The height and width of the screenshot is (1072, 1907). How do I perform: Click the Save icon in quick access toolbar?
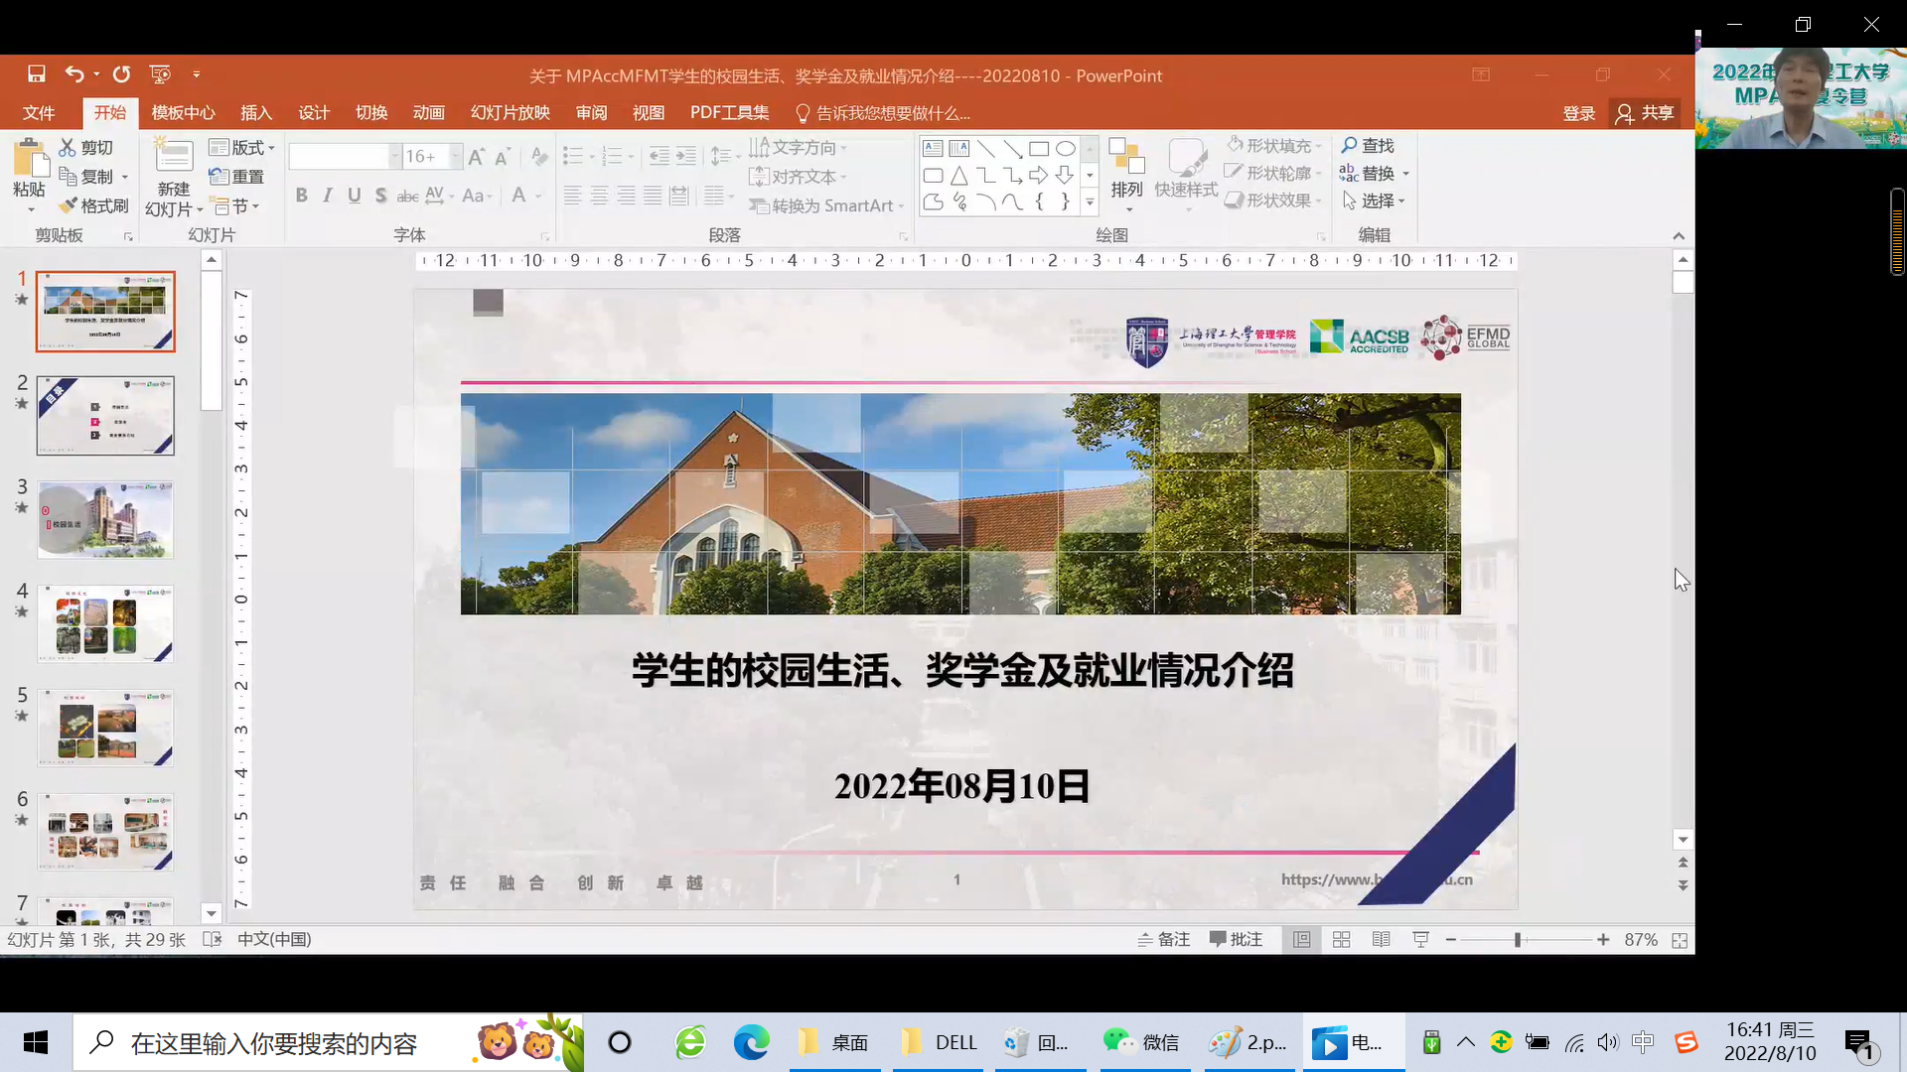pos(37,74)
